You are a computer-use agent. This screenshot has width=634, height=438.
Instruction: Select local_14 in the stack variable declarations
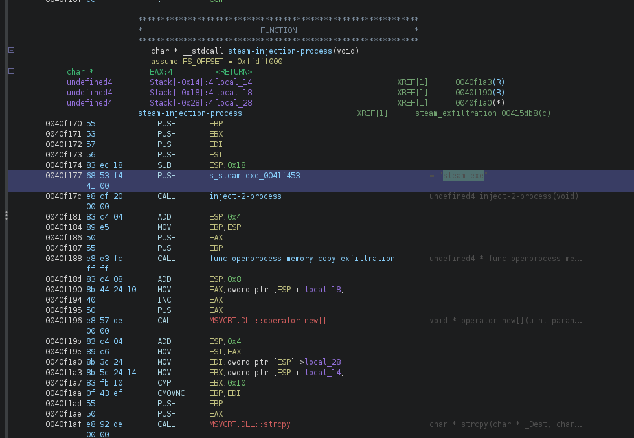(234, 82)
